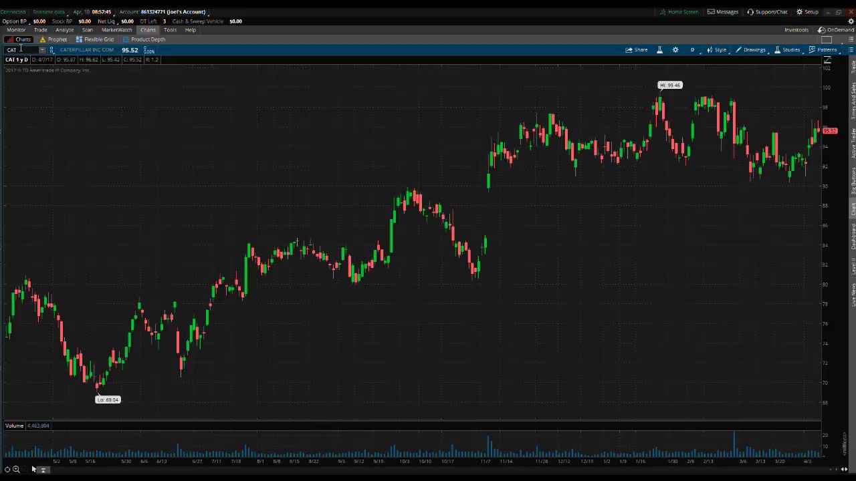Open the Trade sidebar panel
This screenshot has height=481, width=856.
pyautogui.click(x=853, y=66)
